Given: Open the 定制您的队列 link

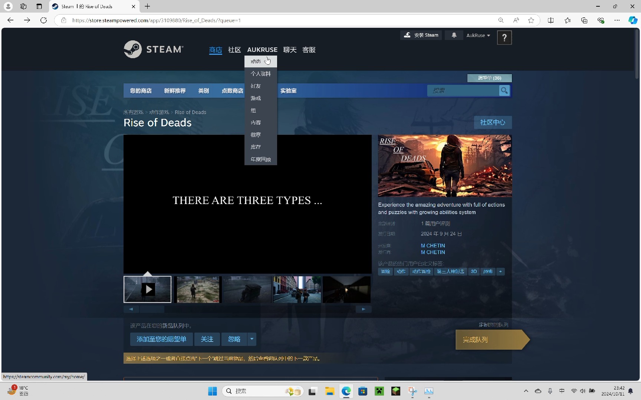Looking at the screenshot, I should [x=493, y=325].
